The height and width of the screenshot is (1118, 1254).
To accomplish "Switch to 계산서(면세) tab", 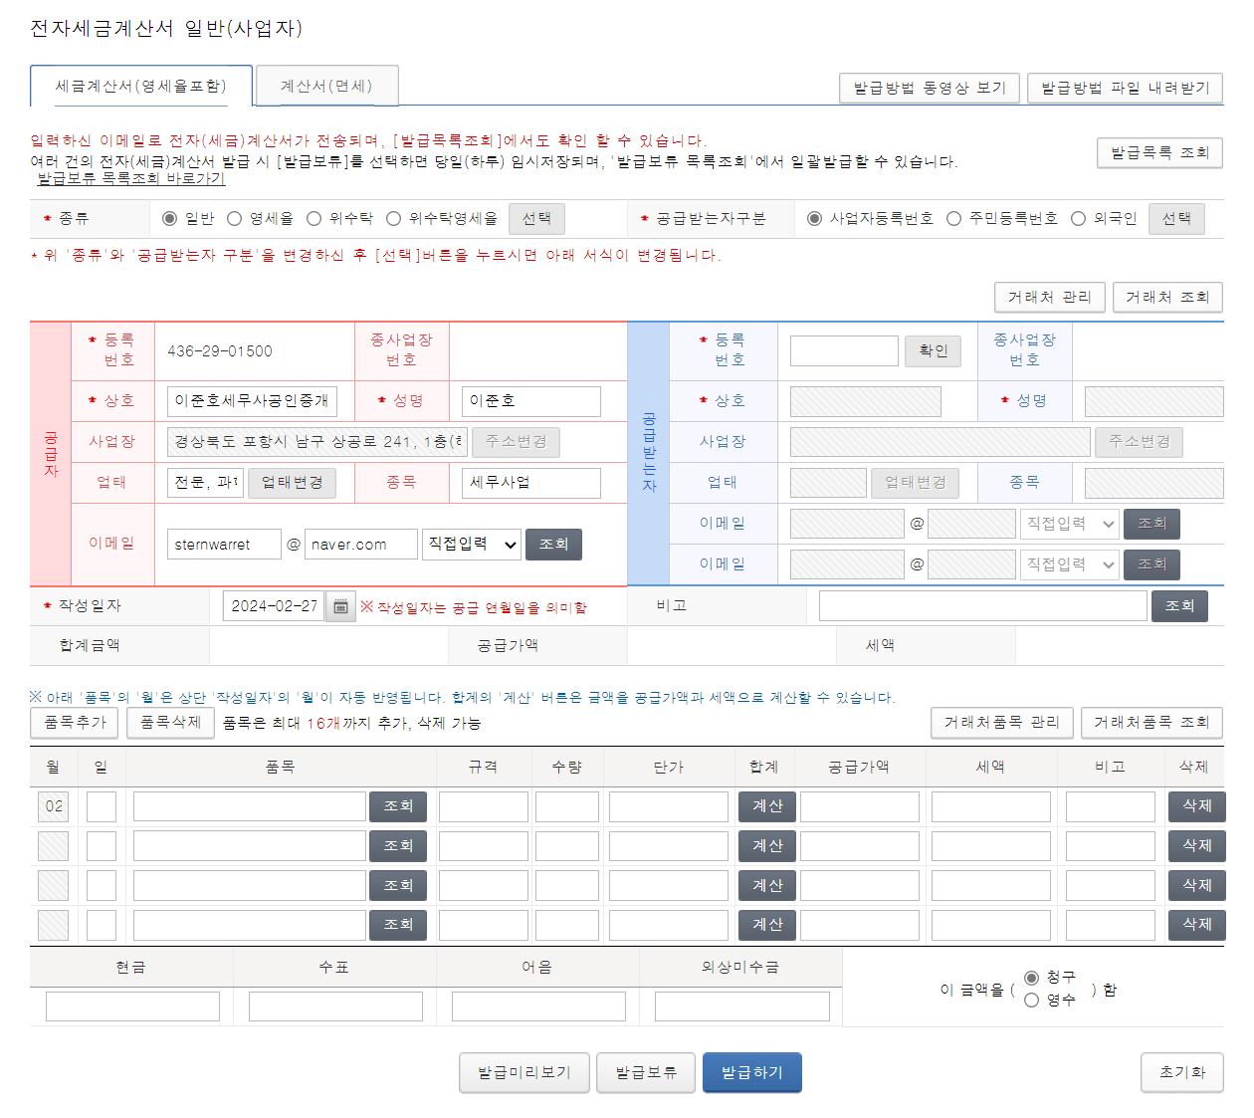I will (327, 86).
